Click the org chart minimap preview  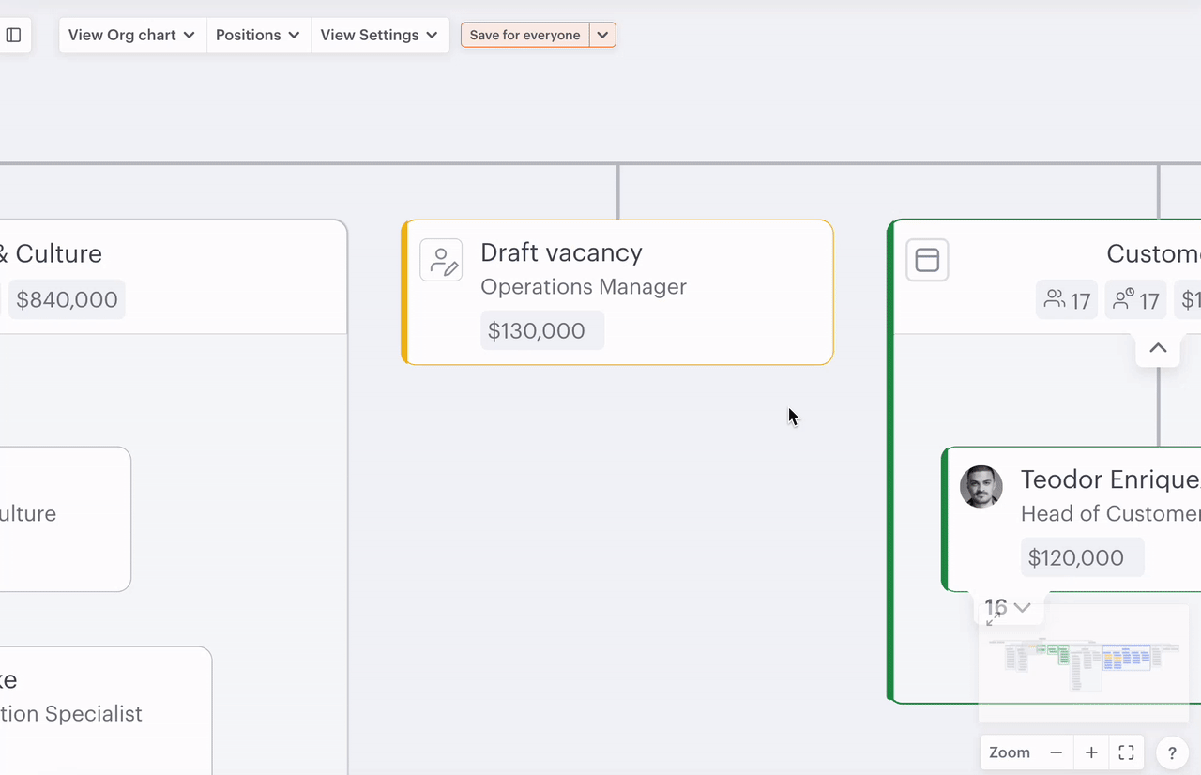tap(1088, 661)
